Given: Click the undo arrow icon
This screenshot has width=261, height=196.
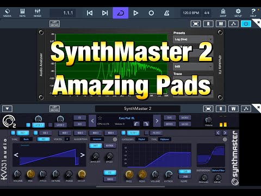Looking at the screenshot, I should coord(136,124).
